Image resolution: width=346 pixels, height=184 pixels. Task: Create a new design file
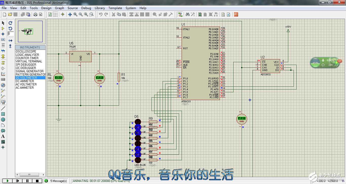click(x=4, y=14)
